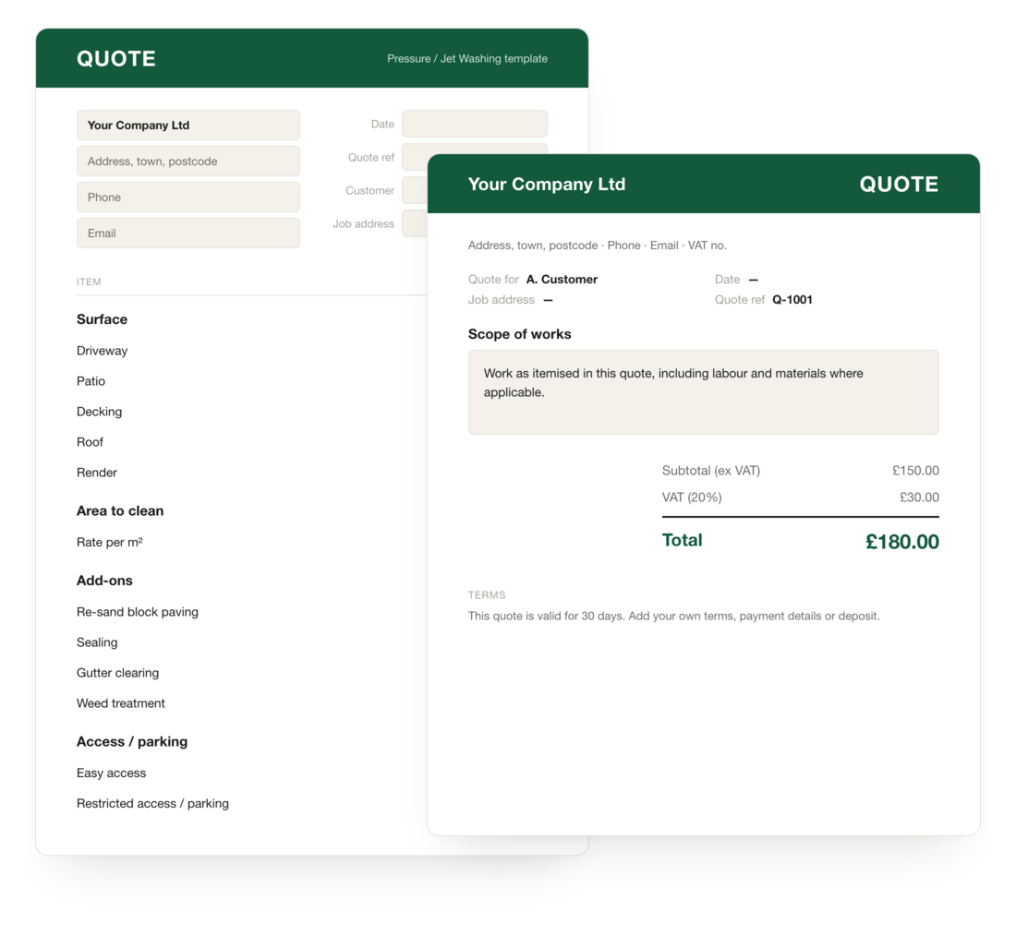Click the Phone input field
Screen dimensions: 1016x935
[187, 197]
